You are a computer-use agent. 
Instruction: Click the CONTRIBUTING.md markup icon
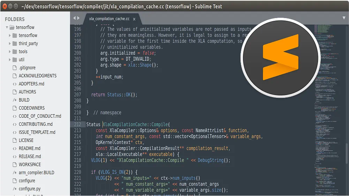pos(15,124)
